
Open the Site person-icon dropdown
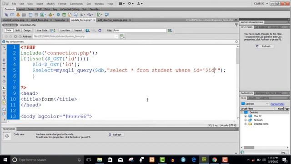coord(140,4)
